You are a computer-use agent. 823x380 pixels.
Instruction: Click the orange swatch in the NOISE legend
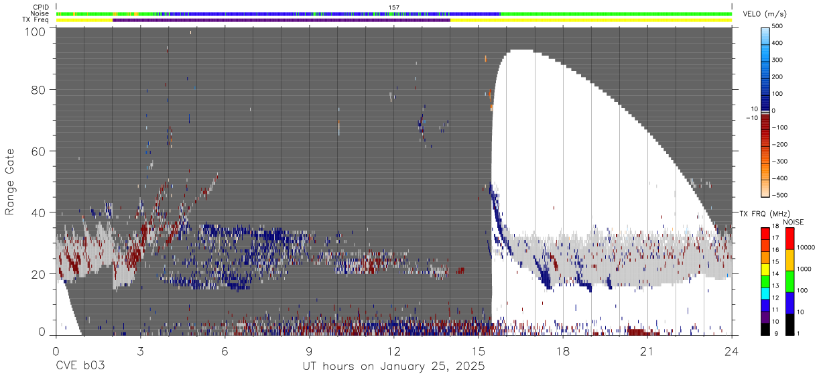tap(790, 260)
